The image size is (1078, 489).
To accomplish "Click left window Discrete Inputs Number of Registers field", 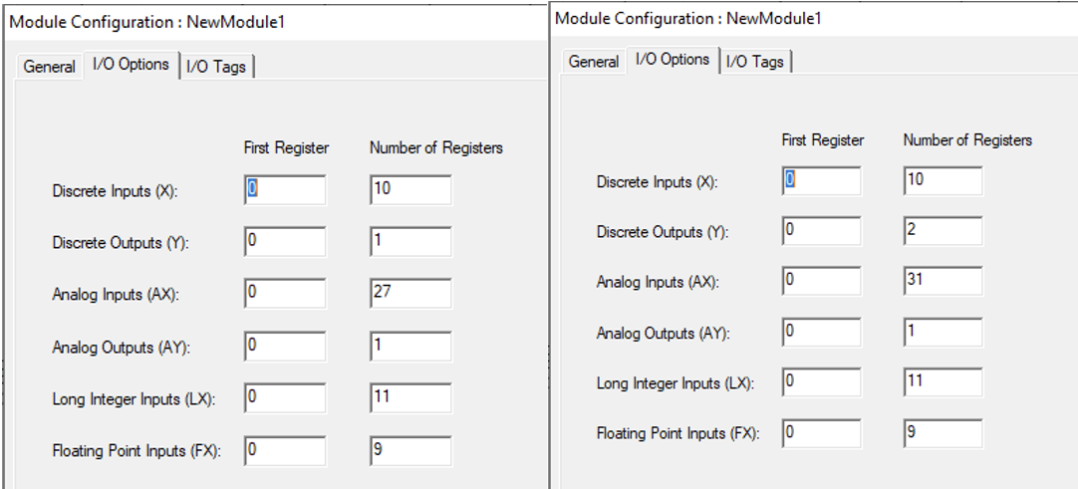I will click(409, 190).
